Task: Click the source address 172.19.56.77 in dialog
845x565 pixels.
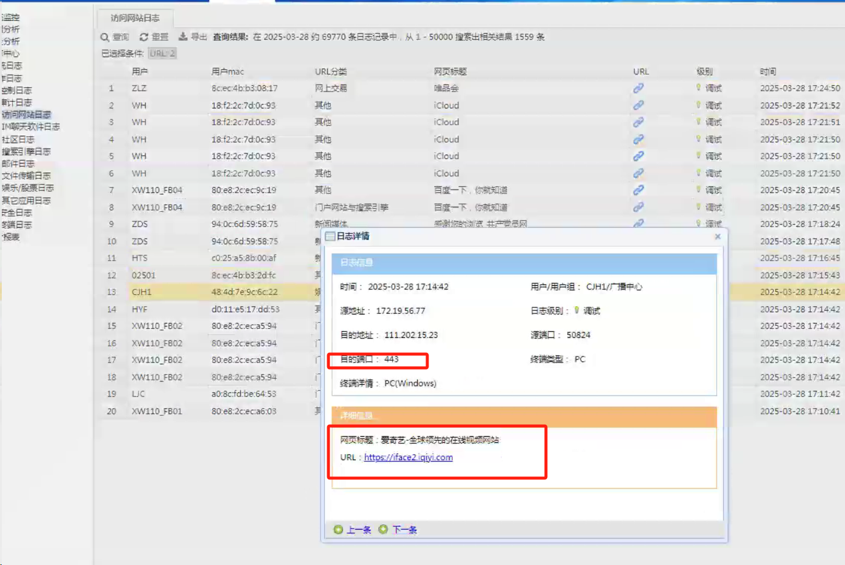Action: coord(400,311)
